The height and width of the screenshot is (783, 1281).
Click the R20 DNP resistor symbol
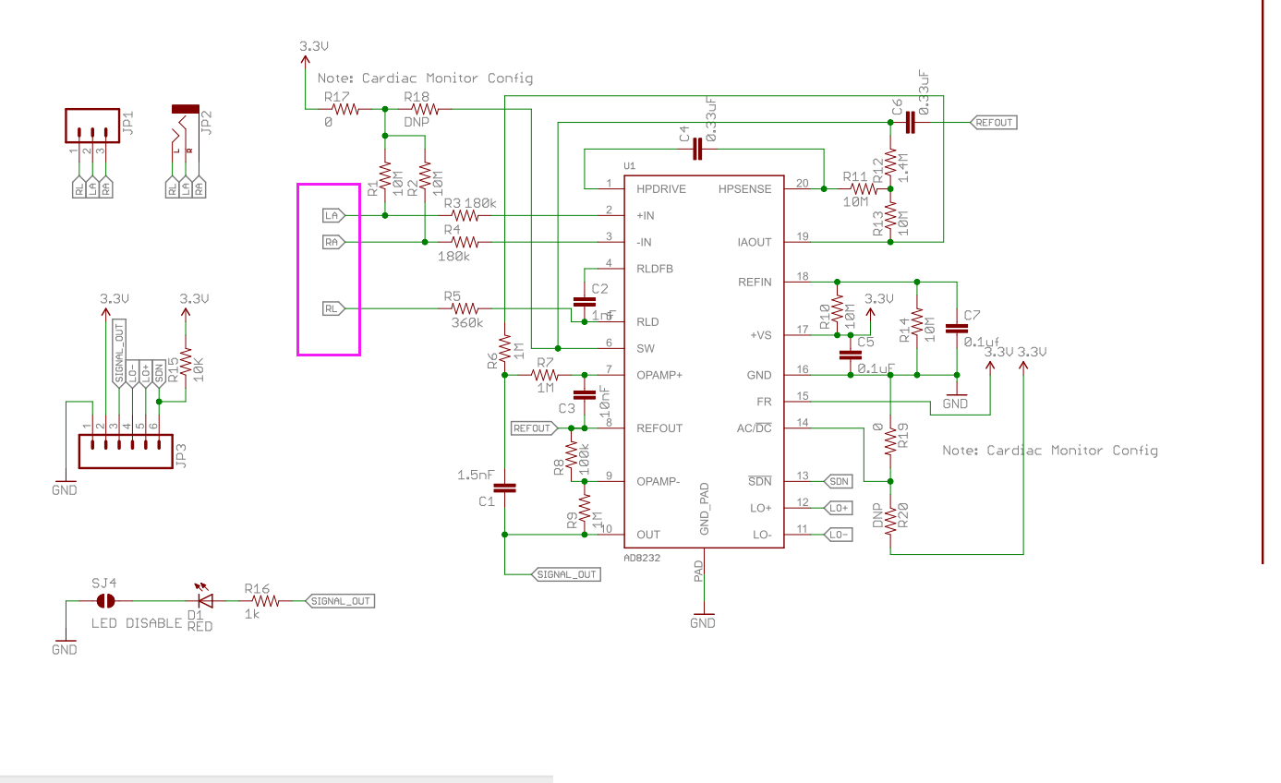[890, 521]
